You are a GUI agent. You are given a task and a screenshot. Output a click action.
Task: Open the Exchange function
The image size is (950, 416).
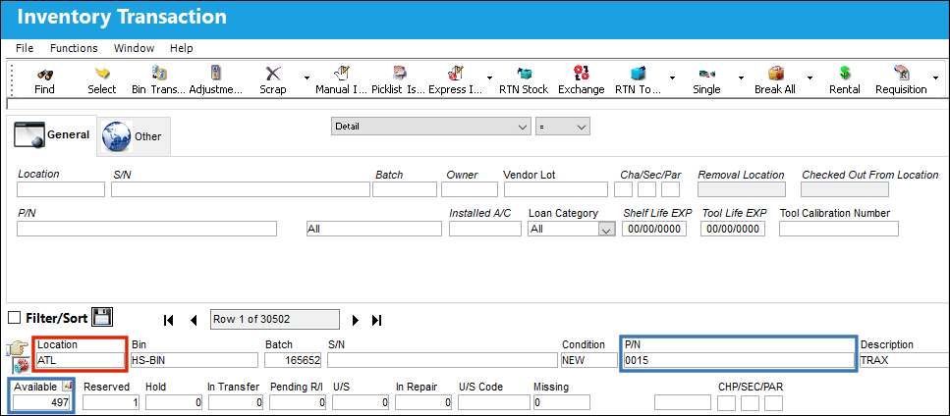[x=582, y=74]
